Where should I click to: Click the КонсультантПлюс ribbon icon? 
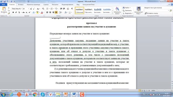(x=139, y=11)
